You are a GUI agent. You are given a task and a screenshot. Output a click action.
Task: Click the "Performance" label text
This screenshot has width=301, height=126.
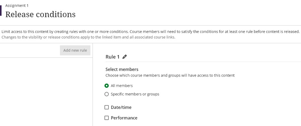[124, 118]
